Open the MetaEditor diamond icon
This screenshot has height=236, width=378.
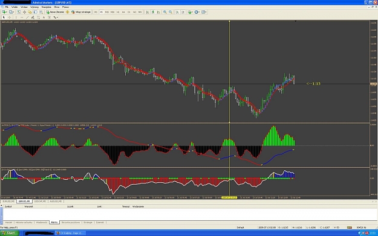point(68,12)
